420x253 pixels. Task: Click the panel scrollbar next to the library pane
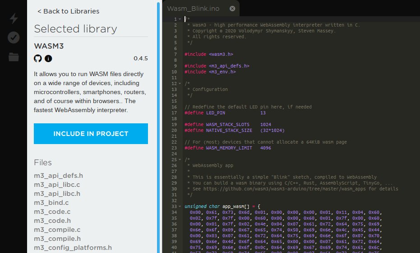click(158, 127)
